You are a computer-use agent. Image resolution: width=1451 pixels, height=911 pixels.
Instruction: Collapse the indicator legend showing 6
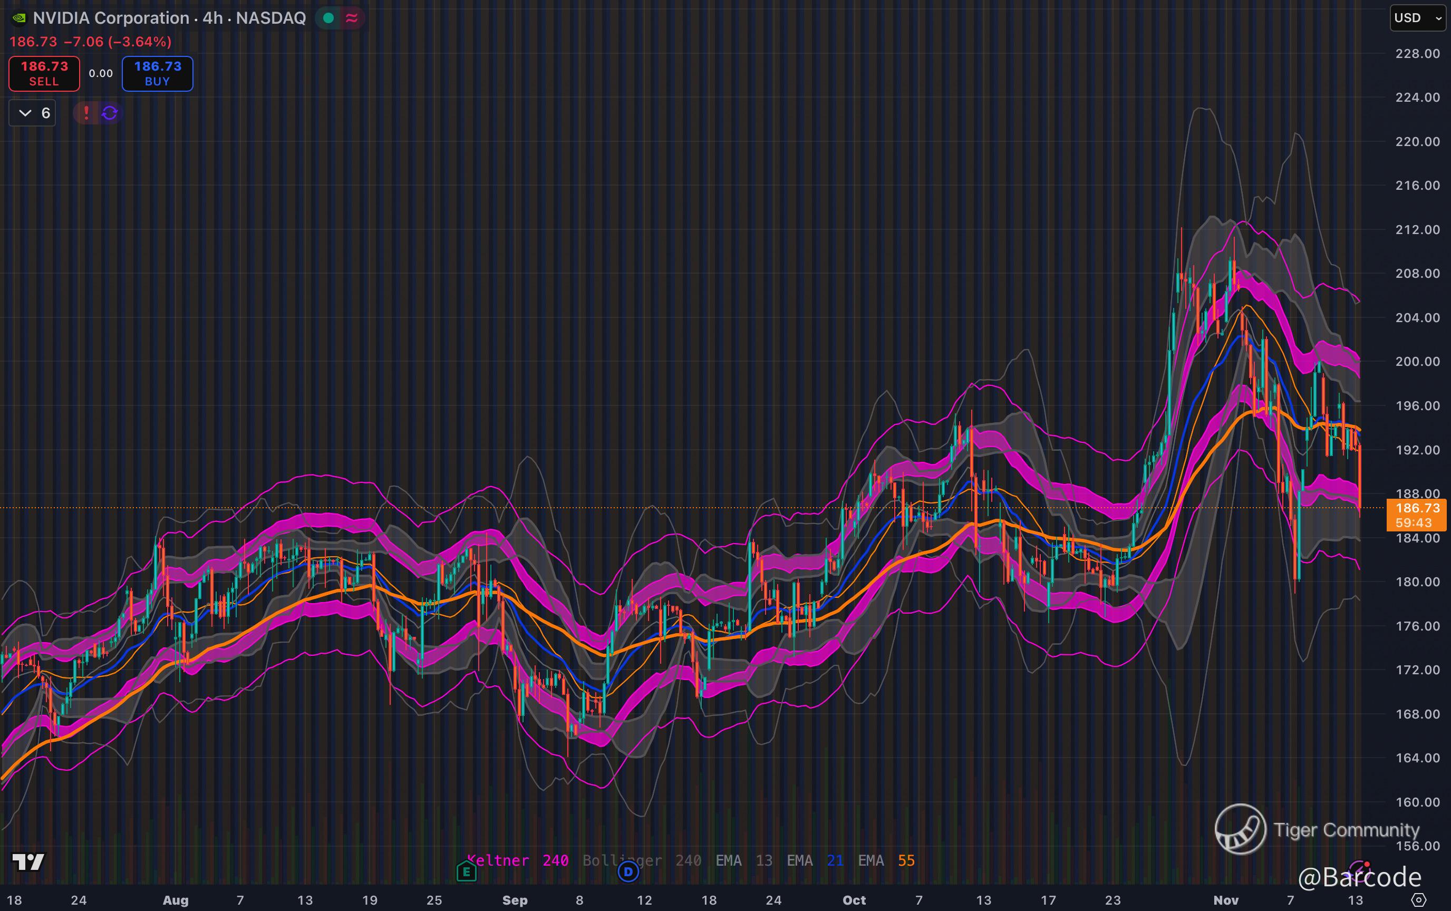(33, 113)
